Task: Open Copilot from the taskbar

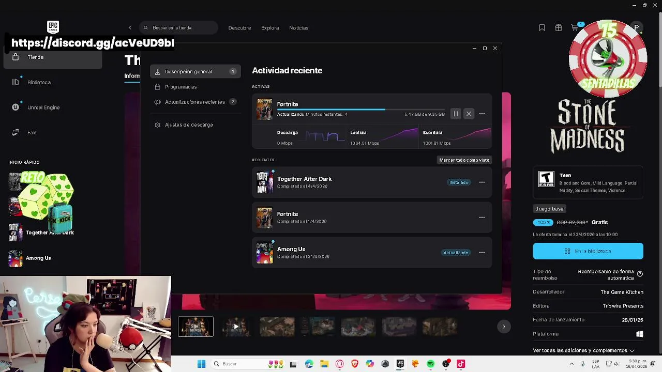Action: [x=370, y=364]
